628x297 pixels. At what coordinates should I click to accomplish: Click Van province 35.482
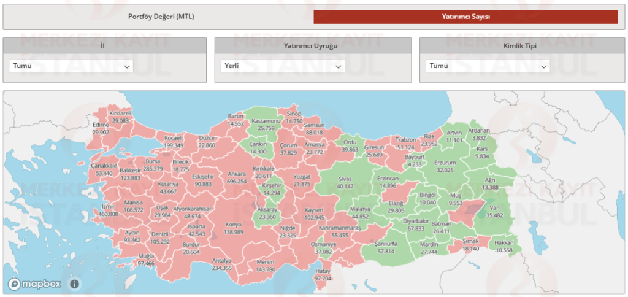pos(494,211)
